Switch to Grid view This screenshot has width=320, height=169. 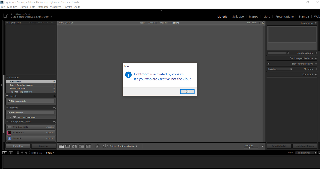[x=61, y=146]
